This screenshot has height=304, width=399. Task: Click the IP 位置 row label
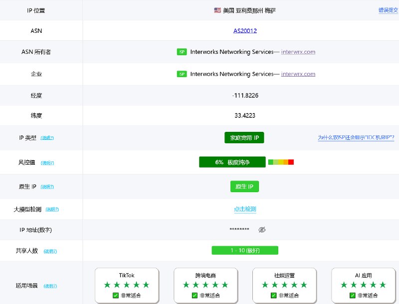point(36,10)
